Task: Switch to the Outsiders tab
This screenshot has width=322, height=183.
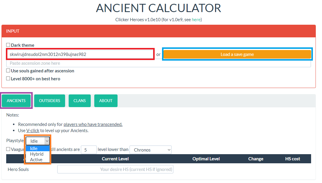Action: (x=49, y=101)
